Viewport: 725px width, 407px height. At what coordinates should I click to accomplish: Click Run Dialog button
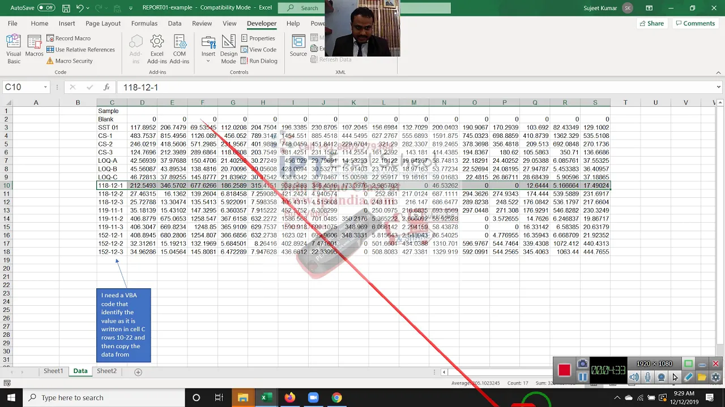click(x=259, y=61)
